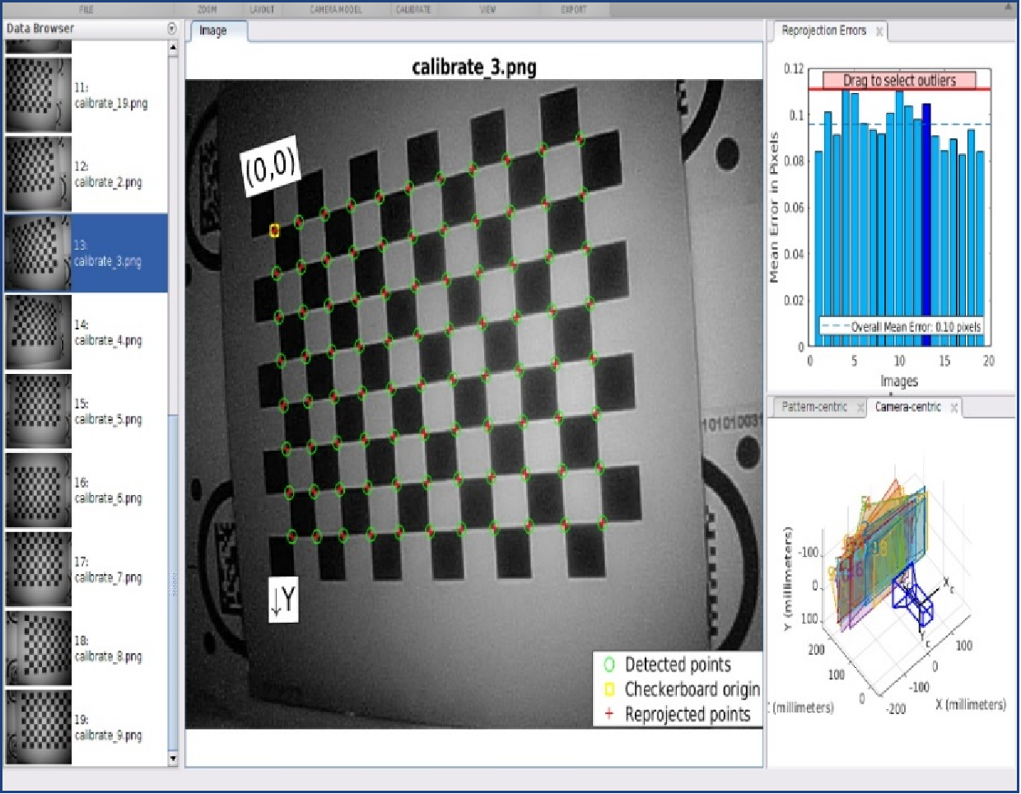This screenshot has height=794, width=1021.
Task: Close the Camera-centric tab
Action: click(954, 408)
